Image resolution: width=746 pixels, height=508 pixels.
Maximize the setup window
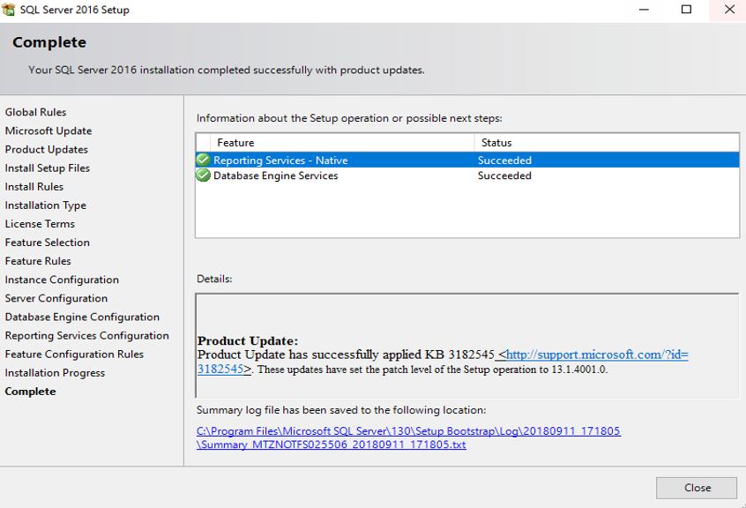tap(686, 10)
